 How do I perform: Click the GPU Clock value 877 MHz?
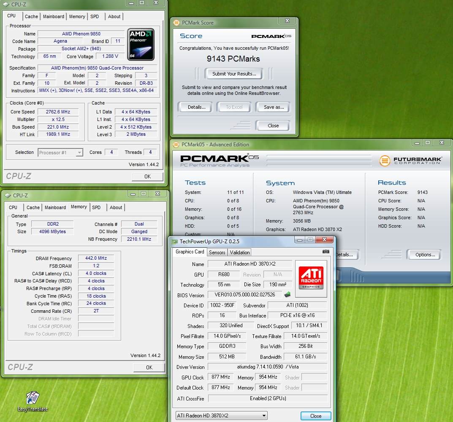point(221,377)
